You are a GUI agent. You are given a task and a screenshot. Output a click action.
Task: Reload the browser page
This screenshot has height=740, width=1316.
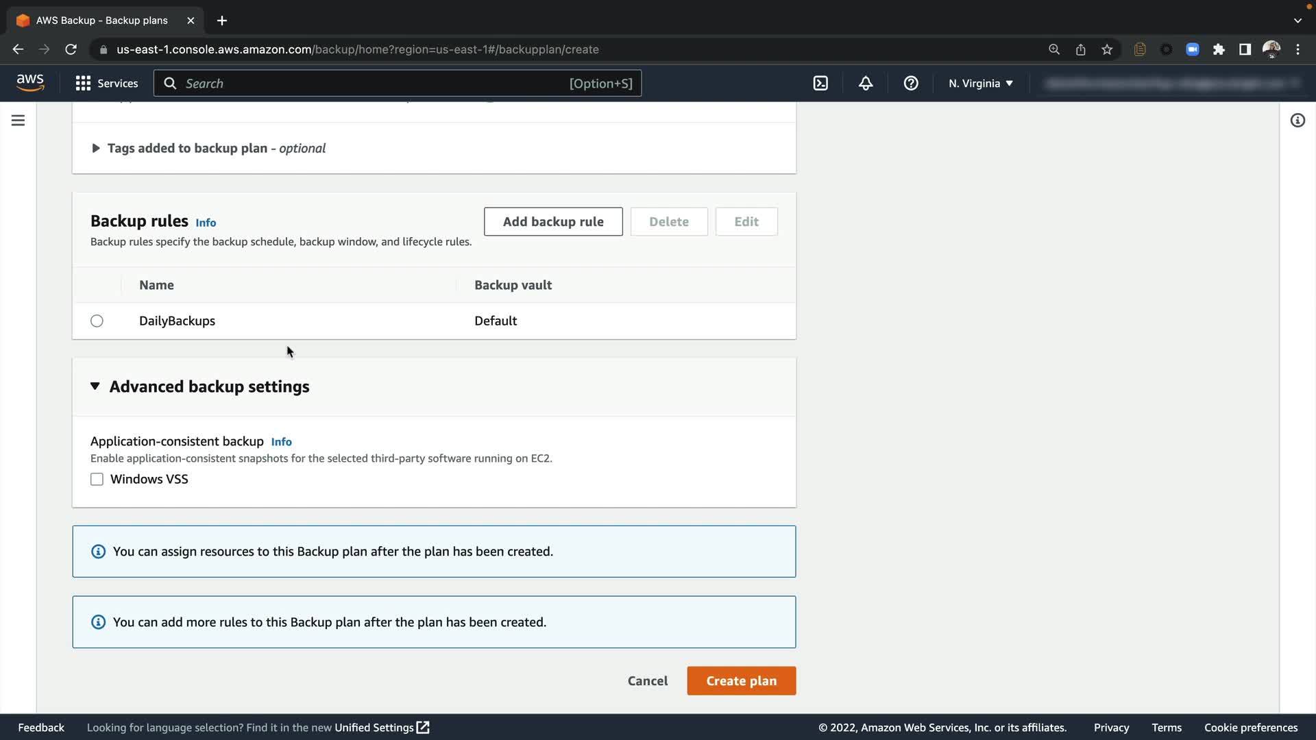[71, 49]
